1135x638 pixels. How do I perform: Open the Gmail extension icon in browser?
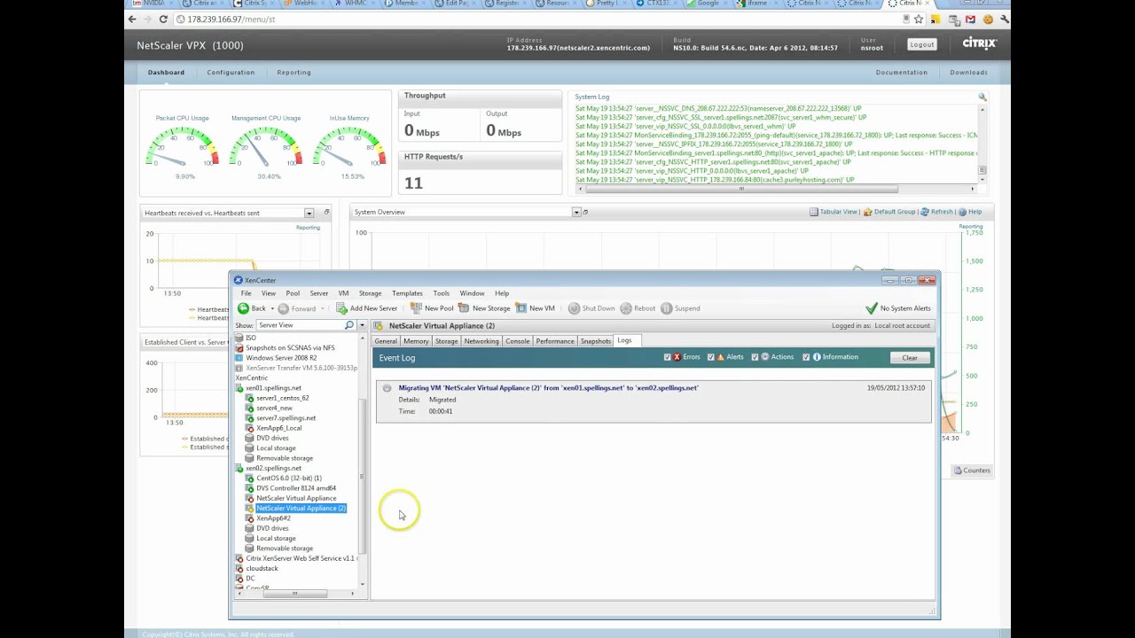[x=971, y=19]
